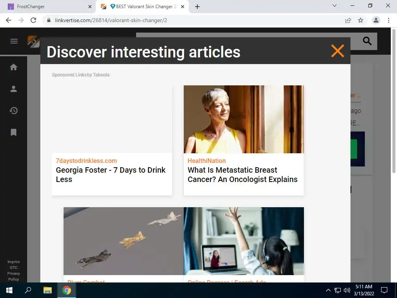The width and height of the screenshot is (397, 298).
Task: Open the volume tray icon
Action: [x=347, y=290]
